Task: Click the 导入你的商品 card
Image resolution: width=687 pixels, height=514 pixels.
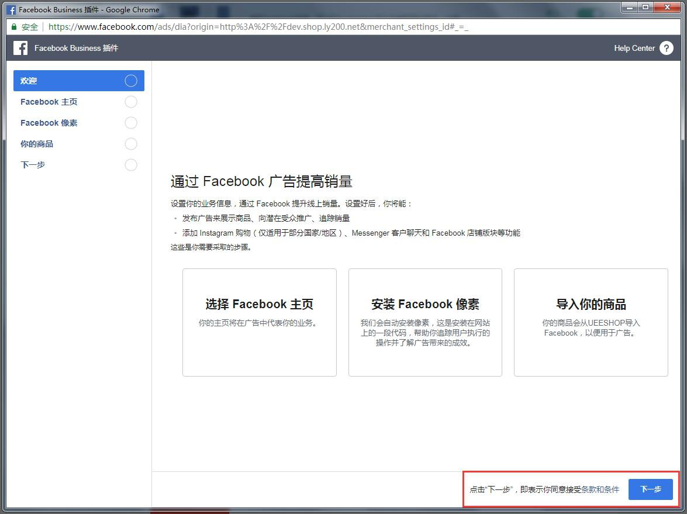Action: 591,323
